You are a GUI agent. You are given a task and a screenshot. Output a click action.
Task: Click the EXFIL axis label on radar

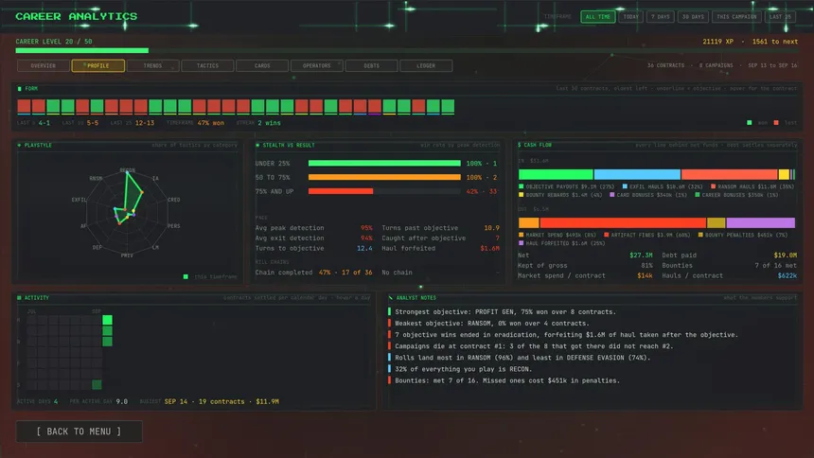tap(79, 200)
